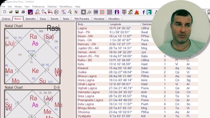Select the Gulika row
The image size is (210, 118).
tap(137, 72)
